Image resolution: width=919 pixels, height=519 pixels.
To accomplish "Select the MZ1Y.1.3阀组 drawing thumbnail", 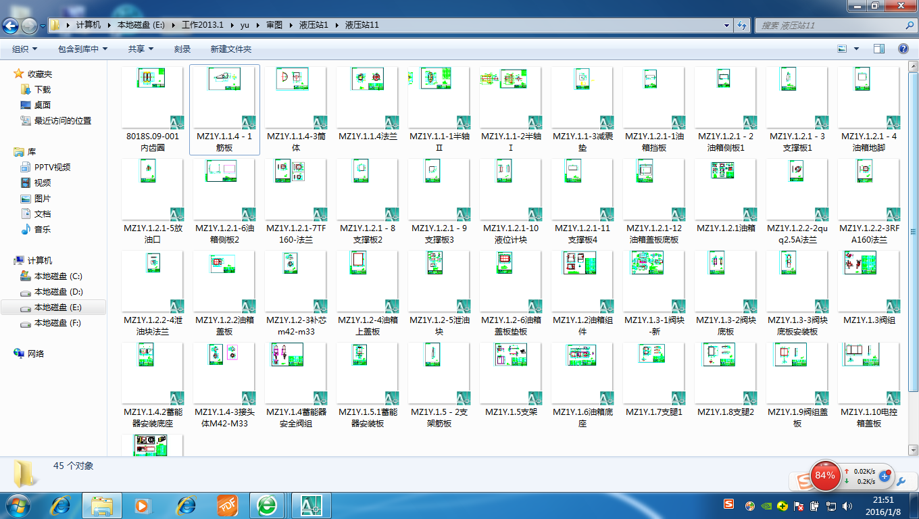I will 869,282.
